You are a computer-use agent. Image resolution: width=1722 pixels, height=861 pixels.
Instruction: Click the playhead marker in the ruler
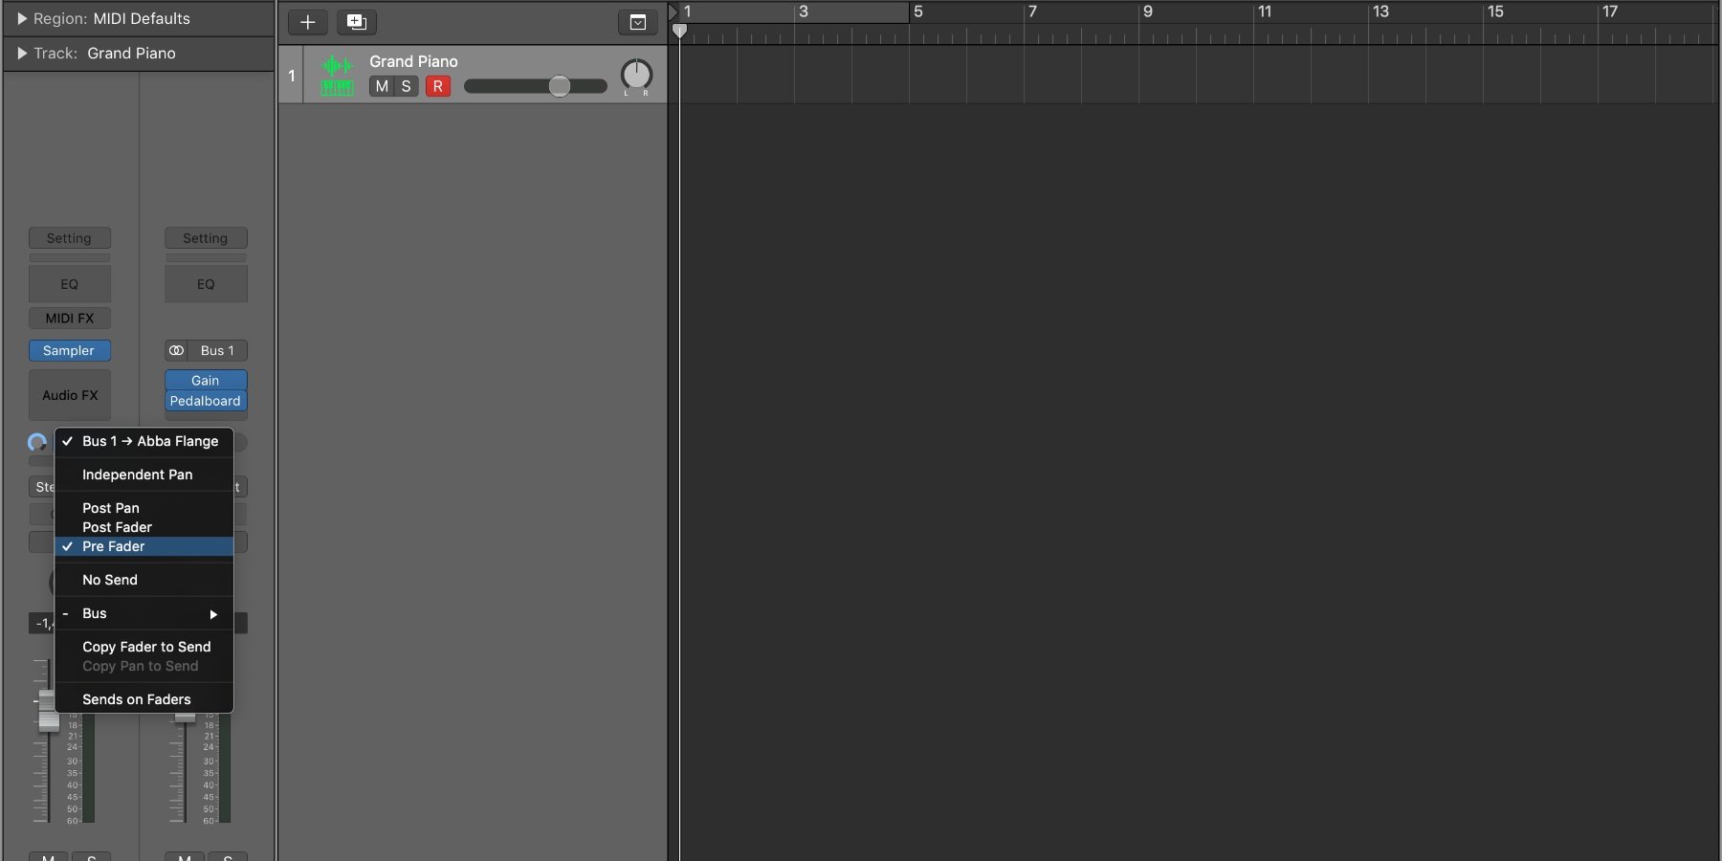pyautogui.click(x=679, y=31)
